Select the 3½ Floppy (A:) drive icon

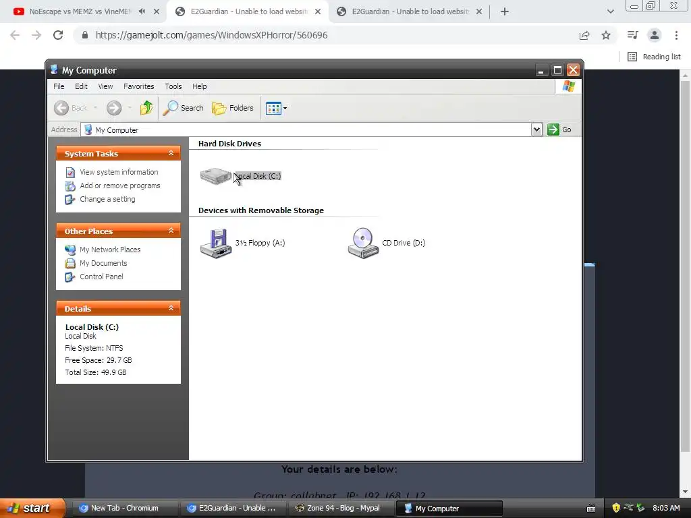(216, 243)
